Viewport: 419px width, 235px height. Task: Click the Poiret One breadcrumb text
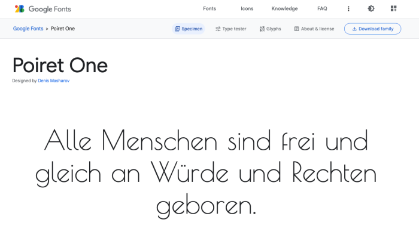tap(63, 29)
